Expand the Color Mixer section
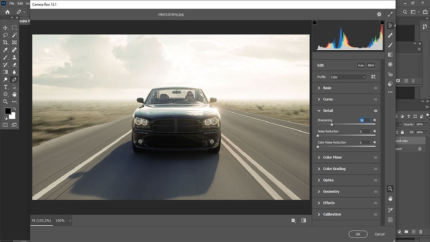This screenshot has width=430, height=242. click(332, 157)
